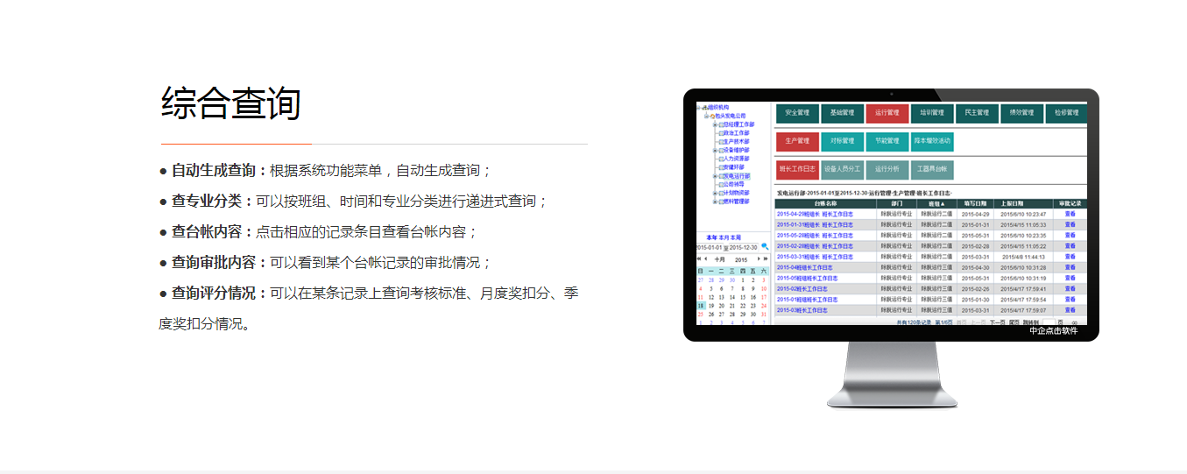
Task: Go to 尾页 in table pagination
Action: coord(1014,322)
